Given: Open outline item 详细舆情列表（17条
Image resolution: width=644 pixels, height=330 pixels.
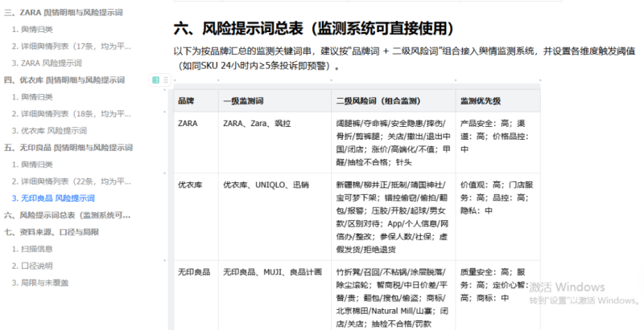Looking at the screenshot, I should 72,47.
